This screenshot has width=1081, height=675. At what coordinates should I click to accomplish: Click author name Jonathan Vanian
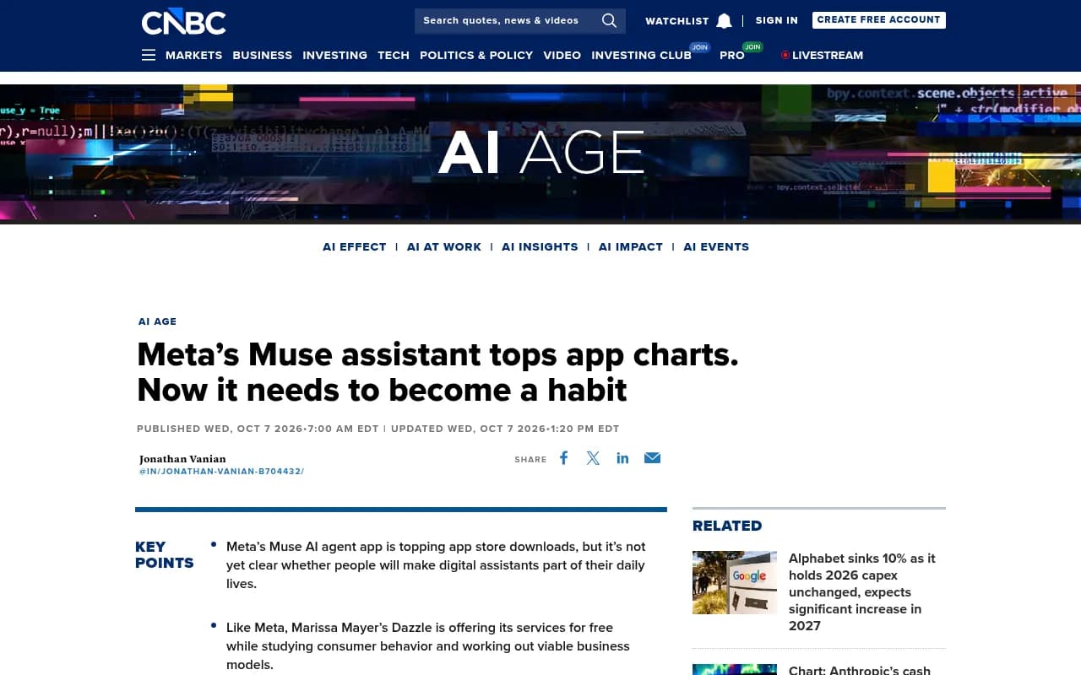[x=182, y=459]
